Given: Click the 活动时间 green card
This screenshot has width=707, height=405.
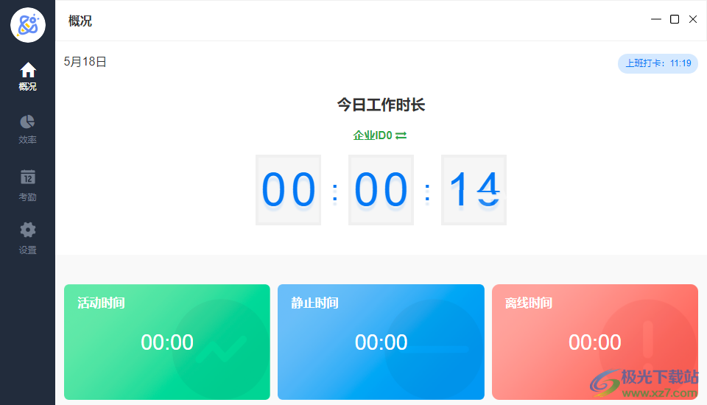Looking at the screenshot, I should [167, 342].
